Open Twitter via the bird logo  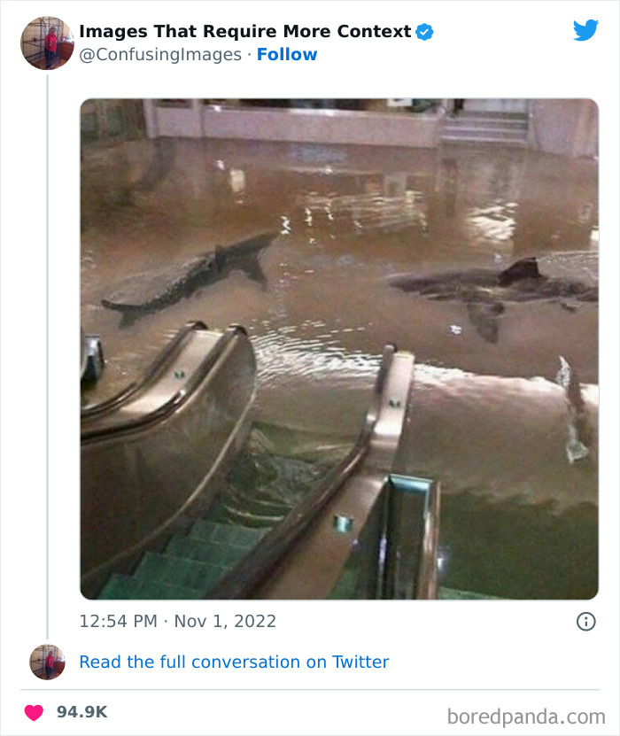[x=586, y=29]
